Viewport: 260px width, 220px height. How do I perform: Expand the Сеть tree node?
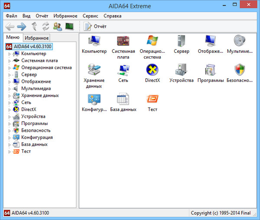tap(9, 103)
